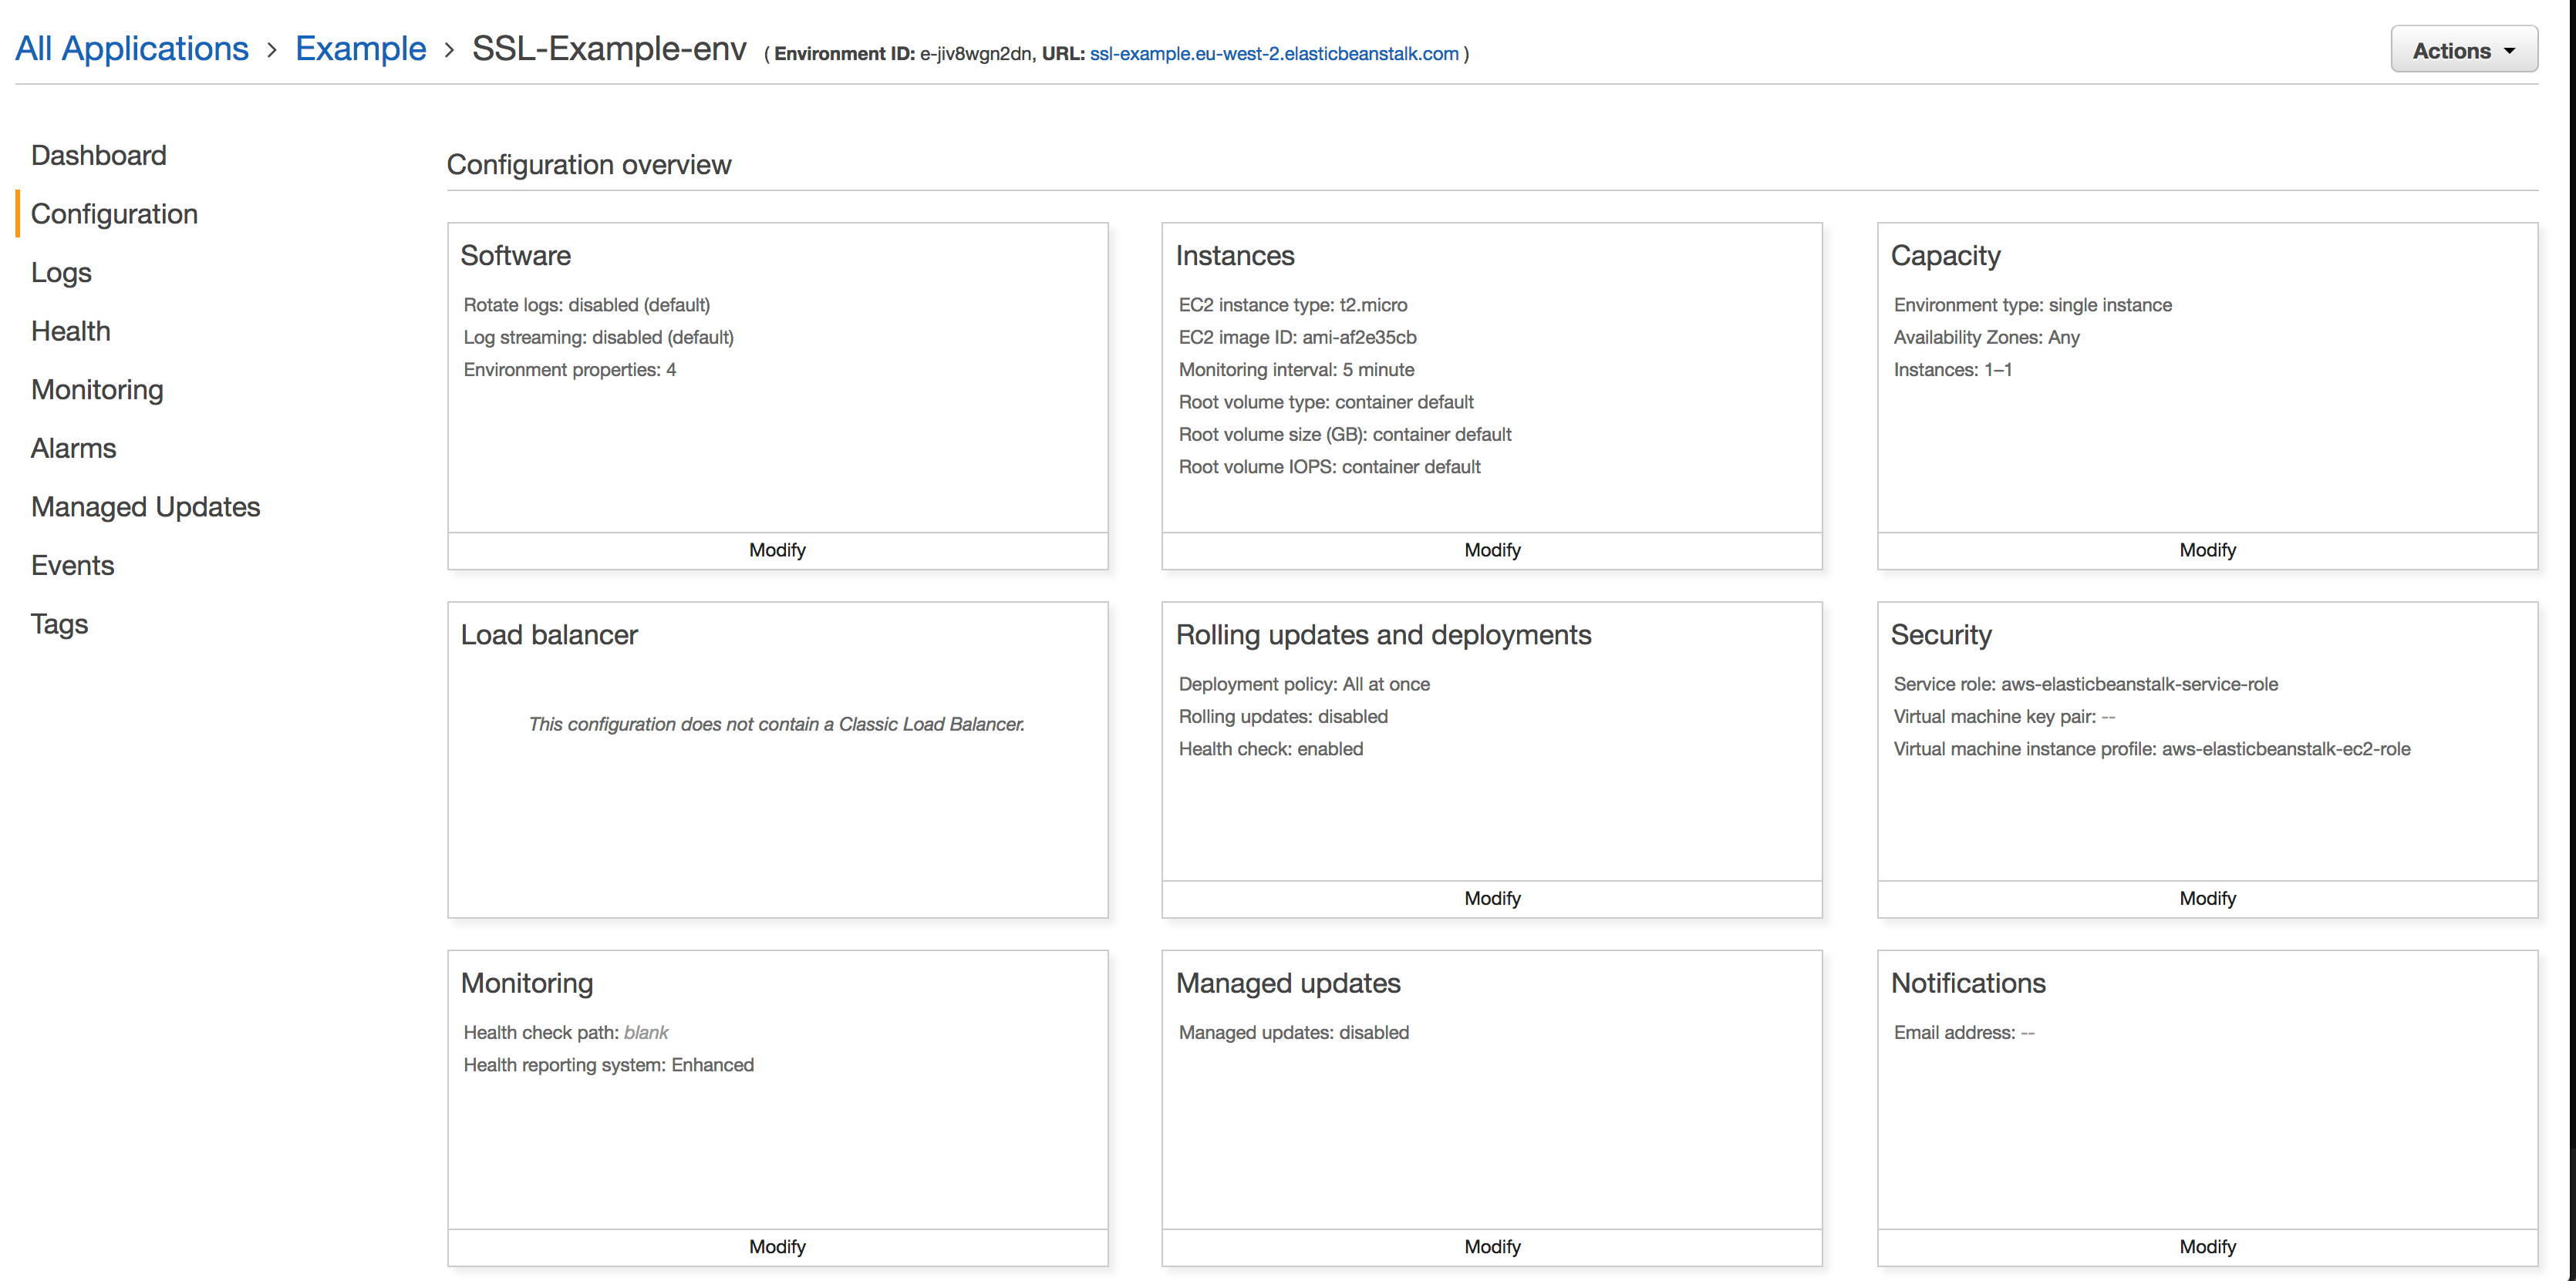2576x1281 pixels.
Task: Open the Example application breadcrumb
Action: [x=360, y=49]
